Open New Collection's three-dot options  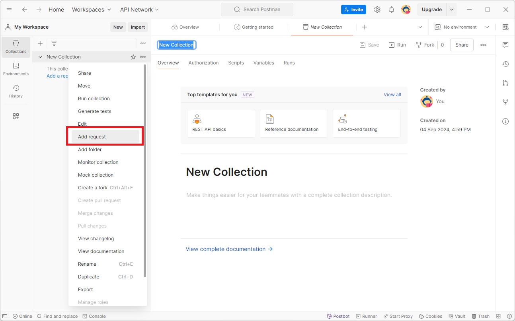pyautogui.click(x=143, y=57)
